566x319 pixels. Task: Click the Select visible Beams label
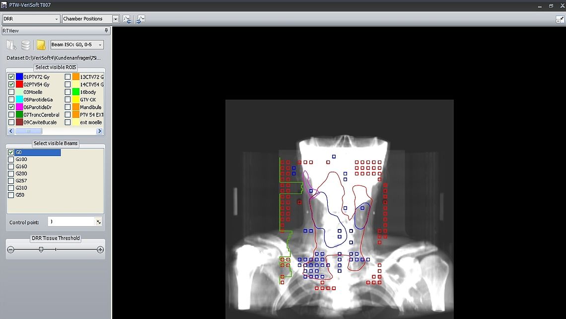[x=55, y=143]
